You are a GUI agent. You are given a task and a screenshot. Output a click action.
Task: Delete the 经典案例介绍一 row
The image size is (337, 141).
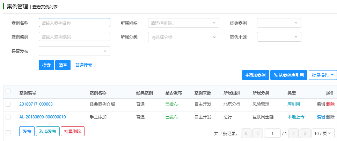pos(330,104)
